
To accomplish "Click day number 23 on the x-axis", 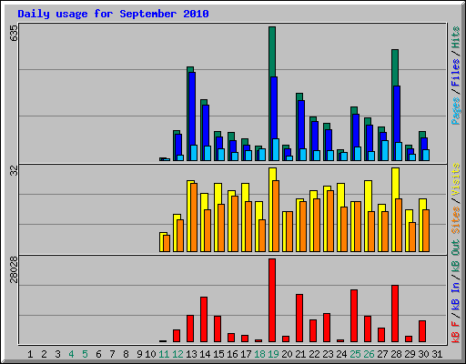I will (x=328, y=354).
